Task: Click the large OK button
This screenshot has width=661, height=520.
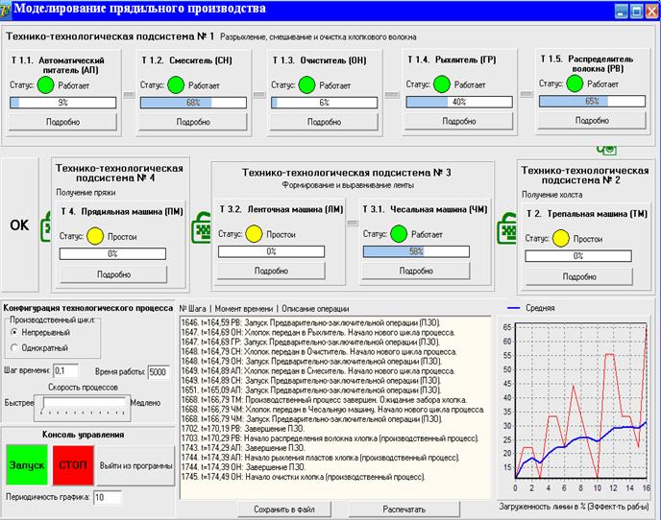Action: coord(20,225)
